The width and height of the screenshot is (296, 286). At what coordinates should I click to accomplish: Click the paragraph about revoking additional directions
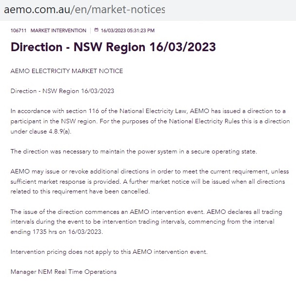[x=150, y=181]
